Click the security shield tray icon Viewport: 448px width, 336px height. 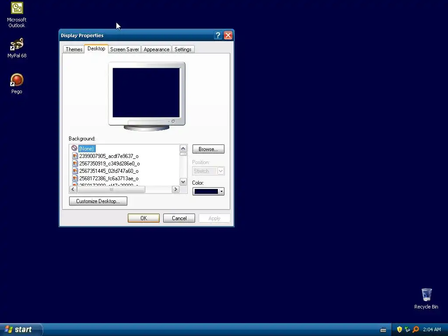(x=399, y=329)
